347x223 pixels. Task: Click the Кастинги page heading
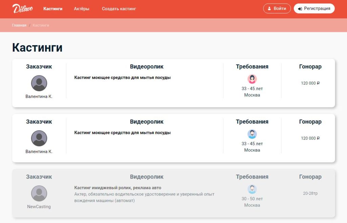pyautogui.click(x=37, y=48)
